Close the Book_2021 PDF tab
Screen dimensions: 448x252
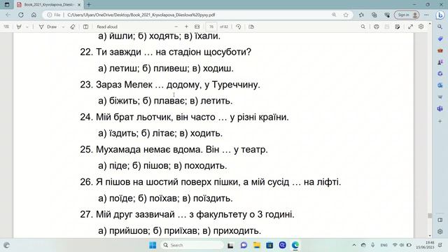[79, 5]
